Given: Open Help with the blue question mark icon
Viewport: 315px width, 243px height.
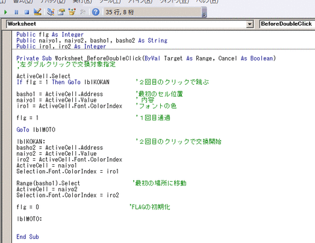Looking at the screenshot, I should [x=96, y=12].
